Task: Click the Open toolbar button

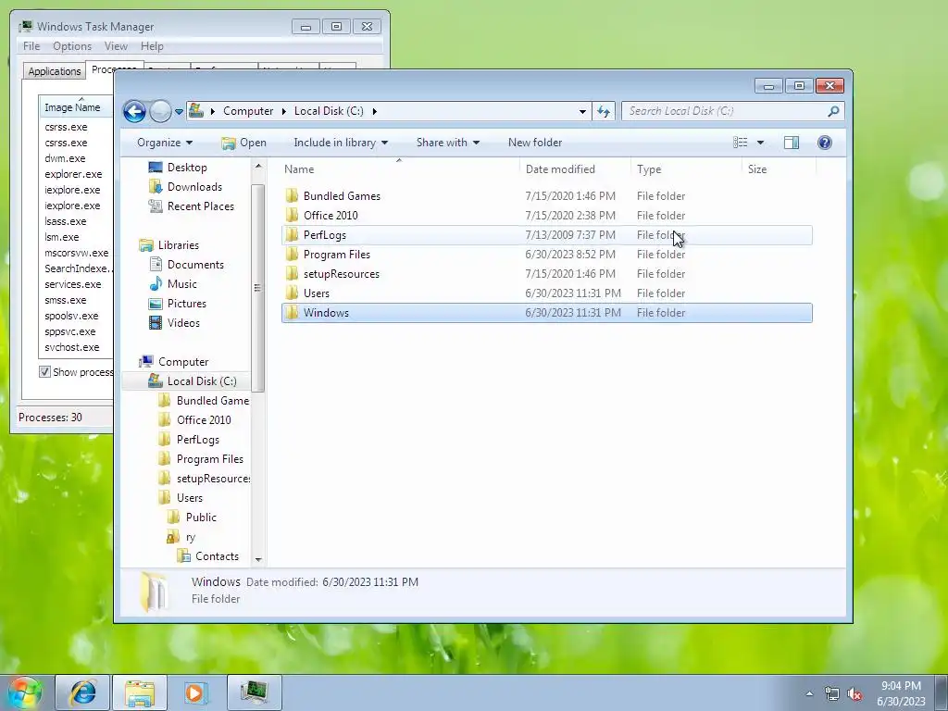Action: 244,143
